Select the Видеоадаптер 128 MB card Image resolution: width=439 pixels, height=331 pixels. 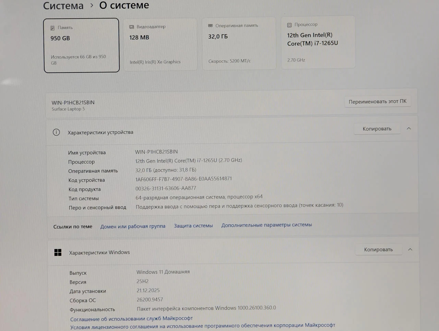click(160, 44)
